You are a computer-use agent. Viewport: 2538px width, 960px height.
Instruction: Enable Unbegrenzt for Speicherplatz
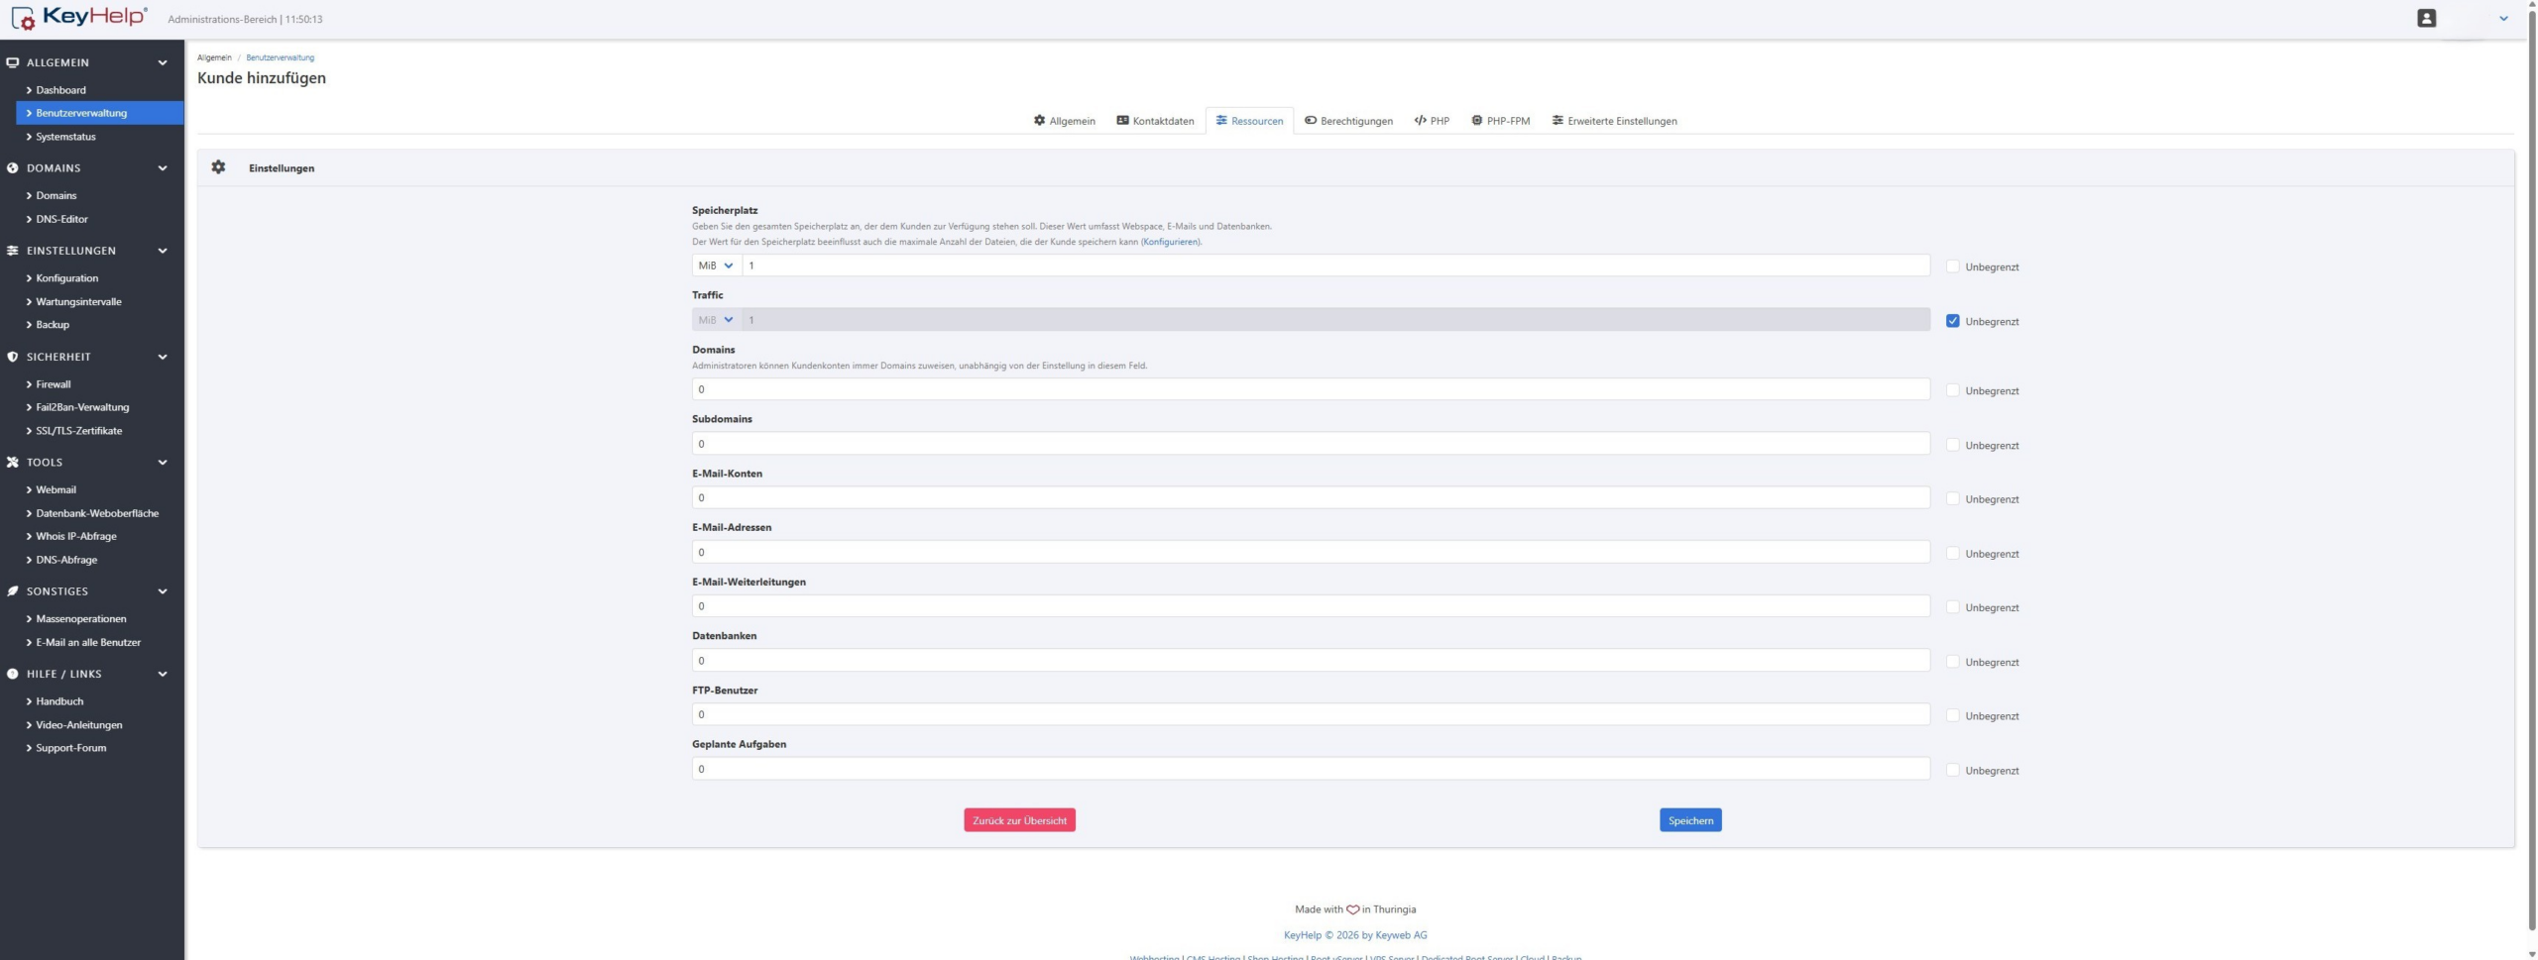point(1952,267)
